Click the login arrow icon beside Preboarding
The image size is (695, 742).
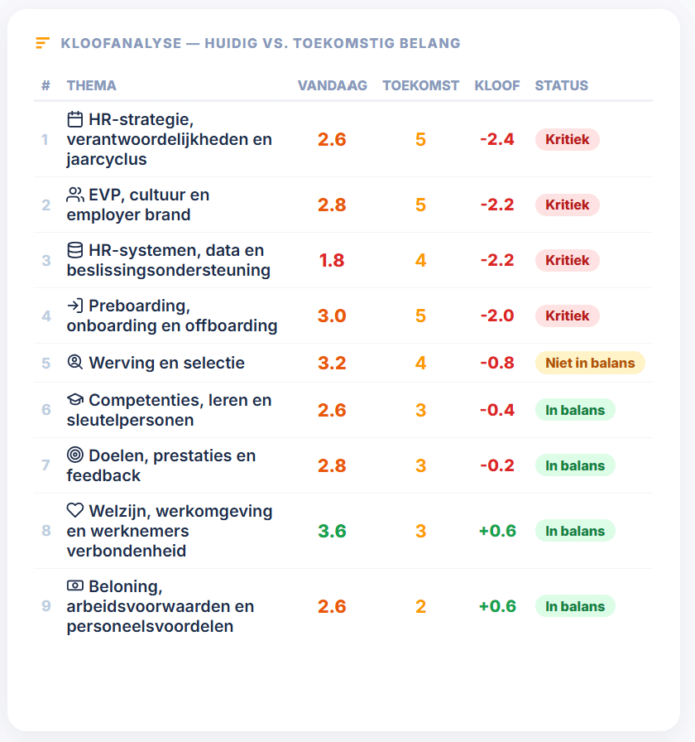pyautogui.click(x=74, y=306)
